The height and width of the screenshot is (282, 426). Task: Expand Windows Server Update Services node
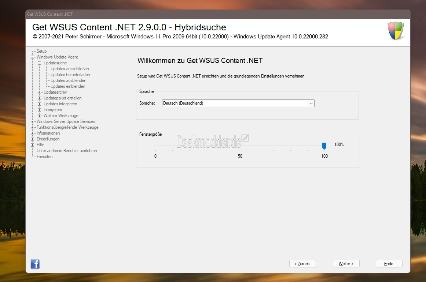coord(33,121)
